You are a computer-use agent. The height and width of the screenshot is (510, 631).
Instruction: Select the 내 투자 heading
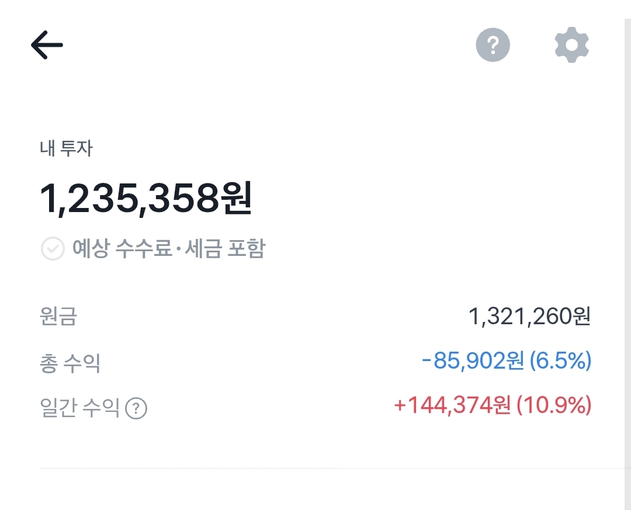coord(66,149)
